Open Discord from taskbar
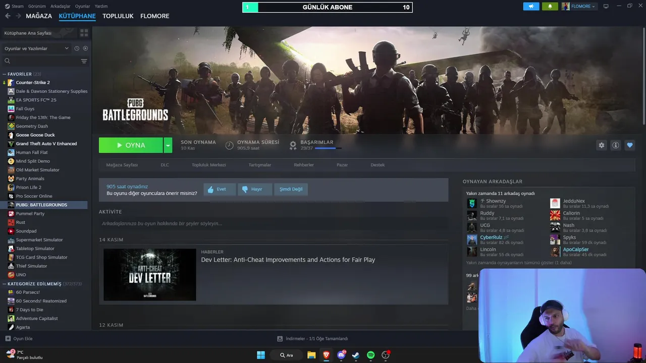The image size is (646, 363). (x=341, y=355)
